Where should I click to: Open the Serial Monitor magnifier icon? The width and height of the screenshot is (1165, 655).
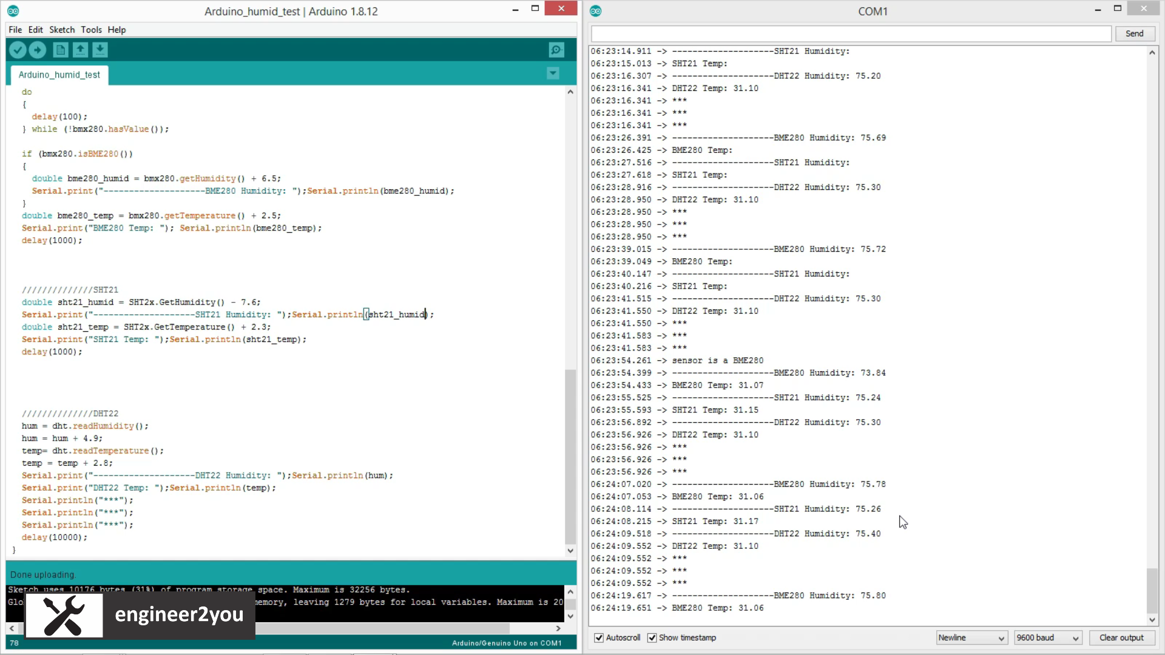click(x=556, y=50)
